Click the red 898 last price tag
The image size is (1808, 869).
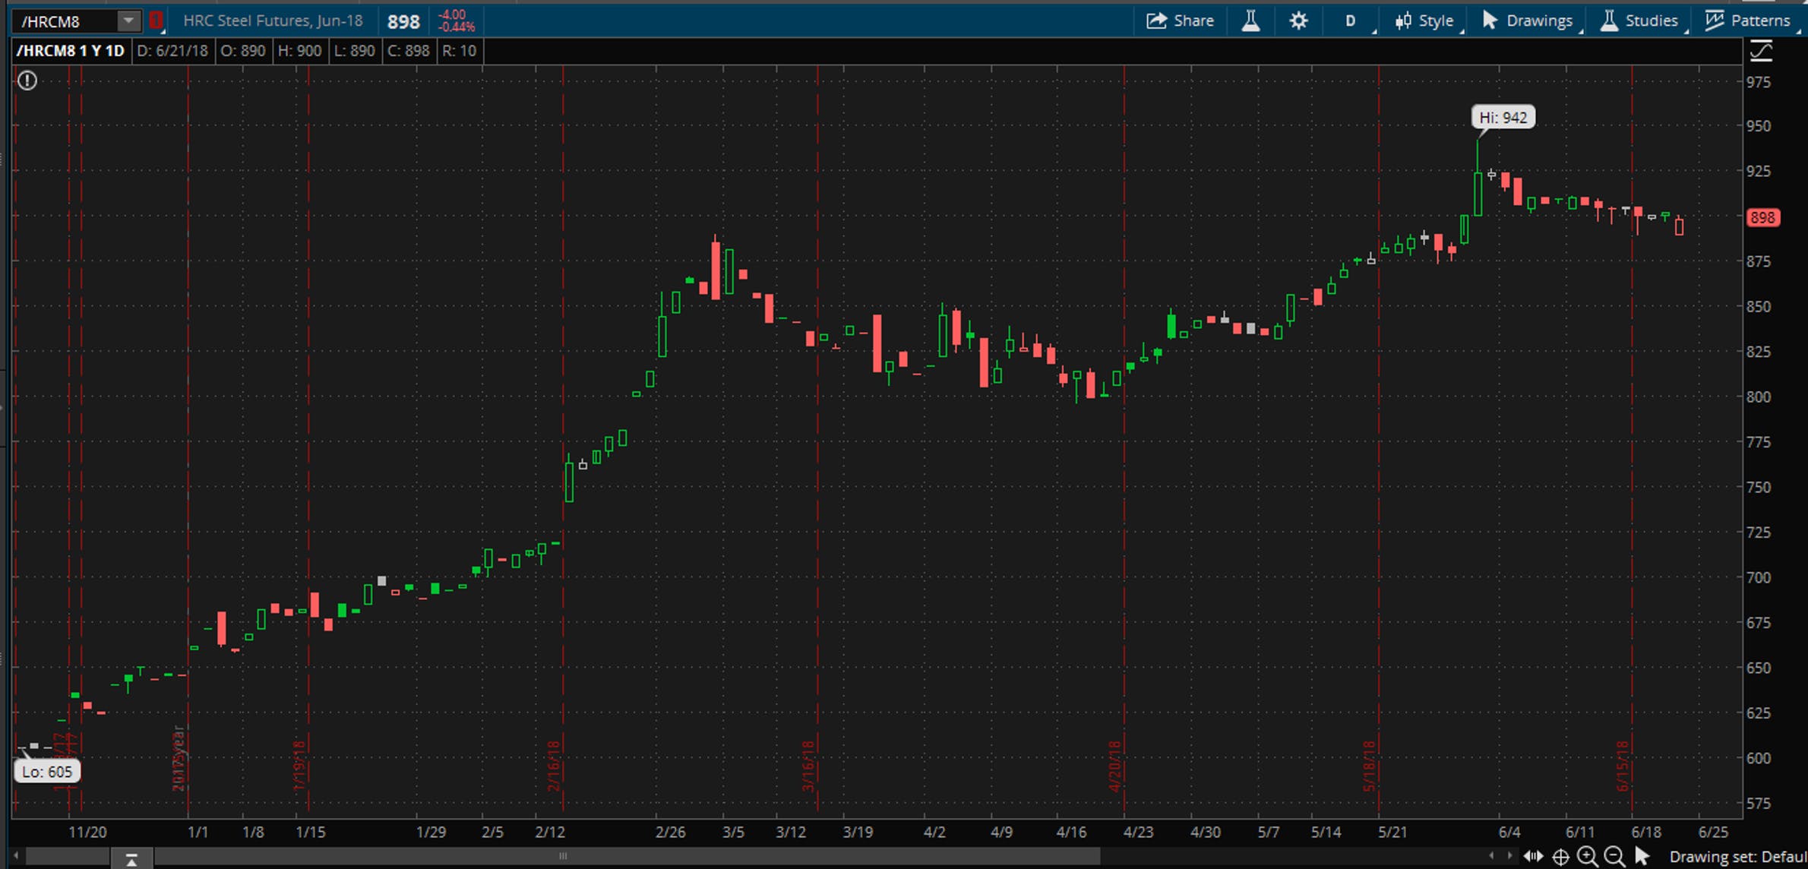pos(1762,218)
